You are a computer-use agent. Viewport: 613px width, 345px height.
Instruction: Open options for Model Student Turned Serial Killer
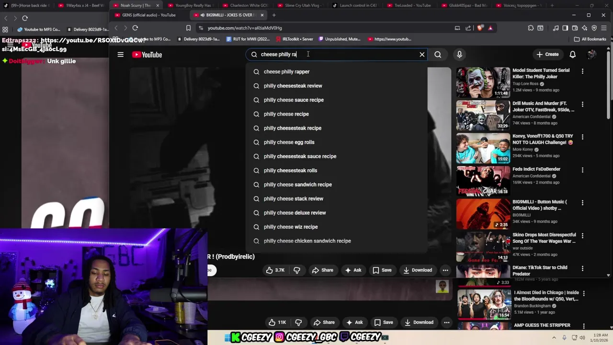[x=582, y=71]
